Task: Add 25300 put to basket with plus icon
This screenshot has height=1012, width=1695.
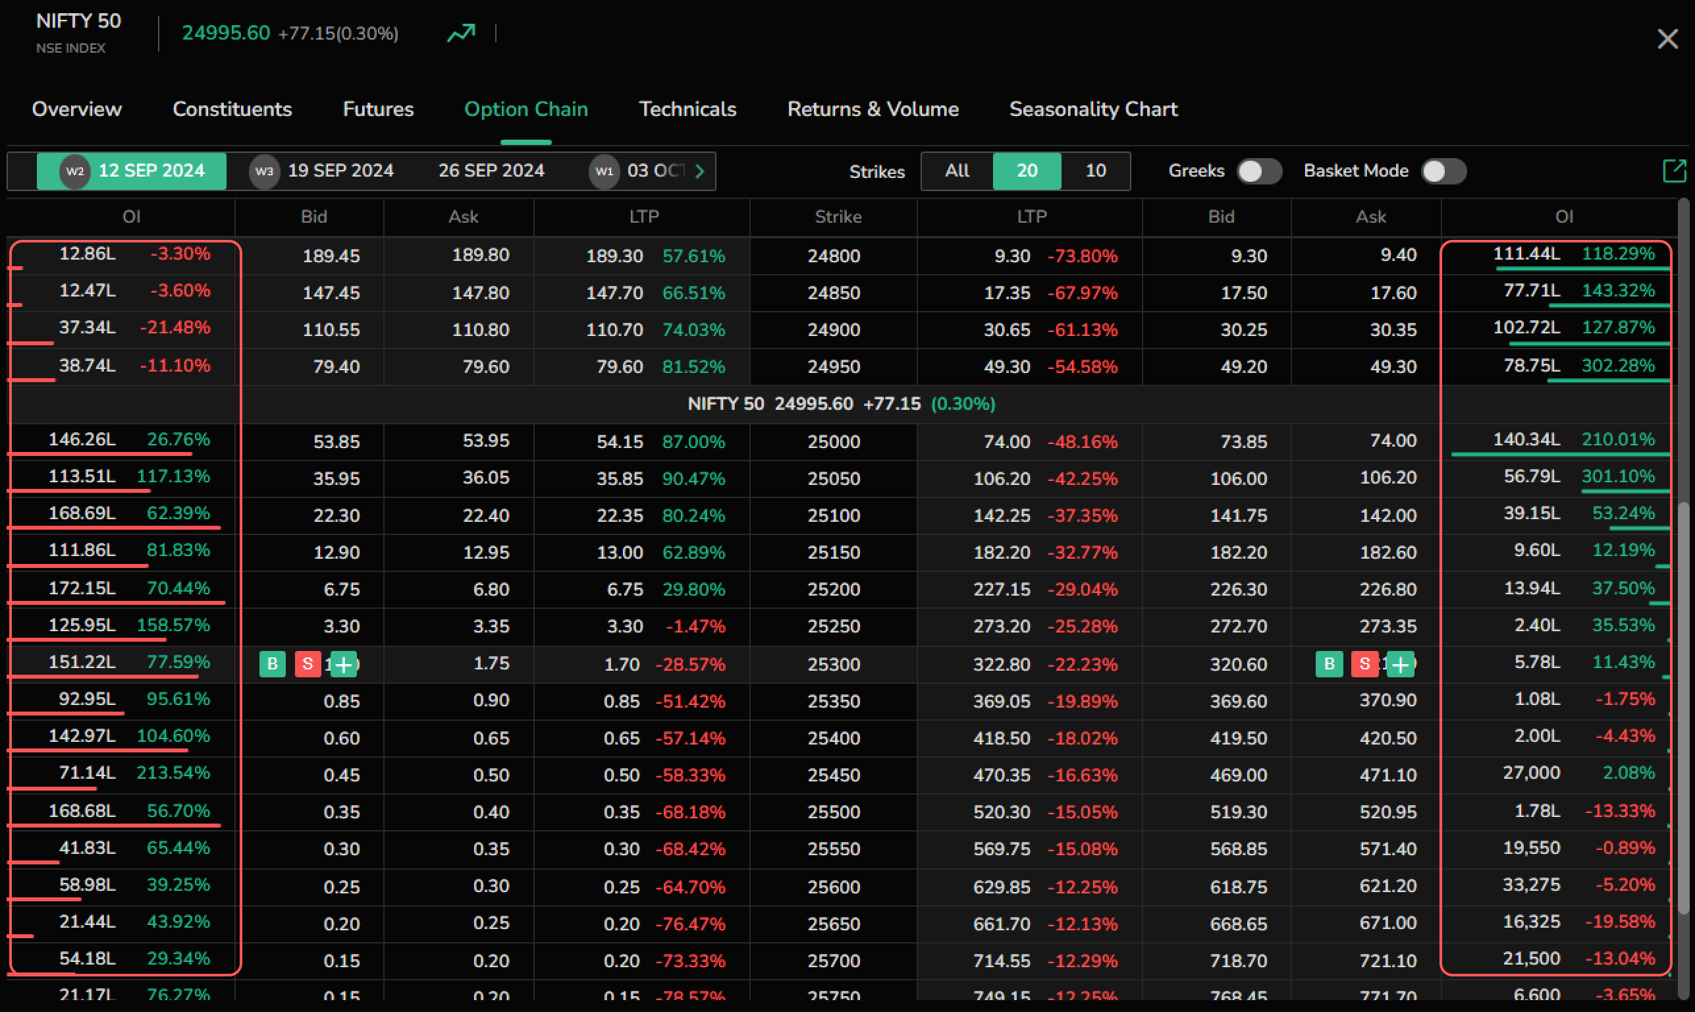Action: pyautogui.click(x=1400, y=663)
